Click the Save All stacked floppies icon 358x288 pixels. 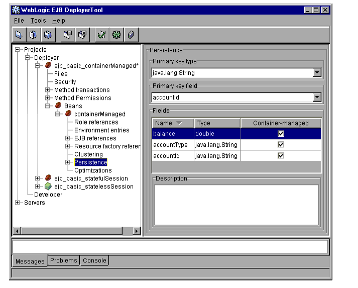(x=48, y=35)
